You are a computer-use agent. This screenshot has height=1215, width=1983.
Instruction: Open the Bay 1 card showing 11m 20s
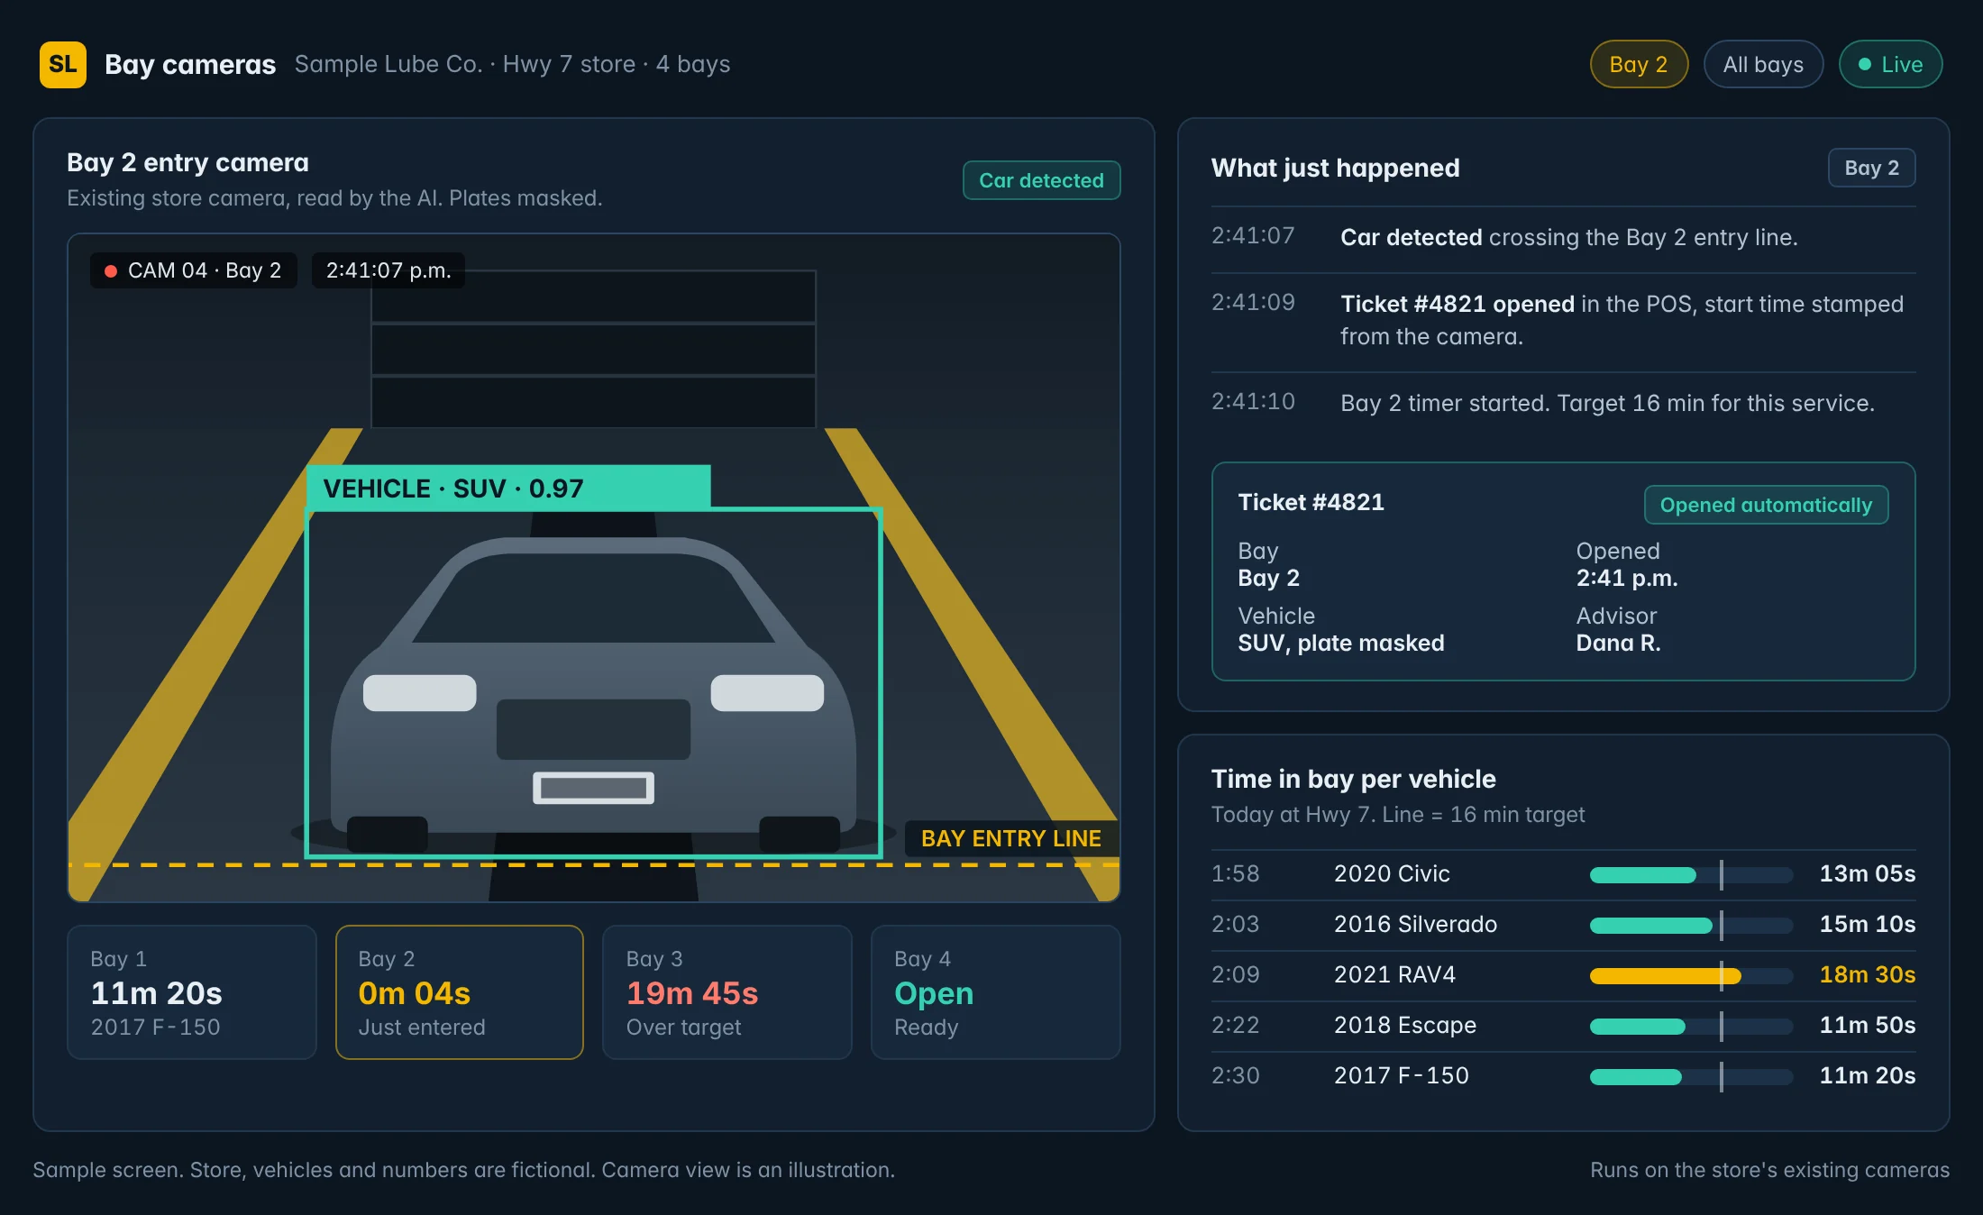(x=192, y=991)
